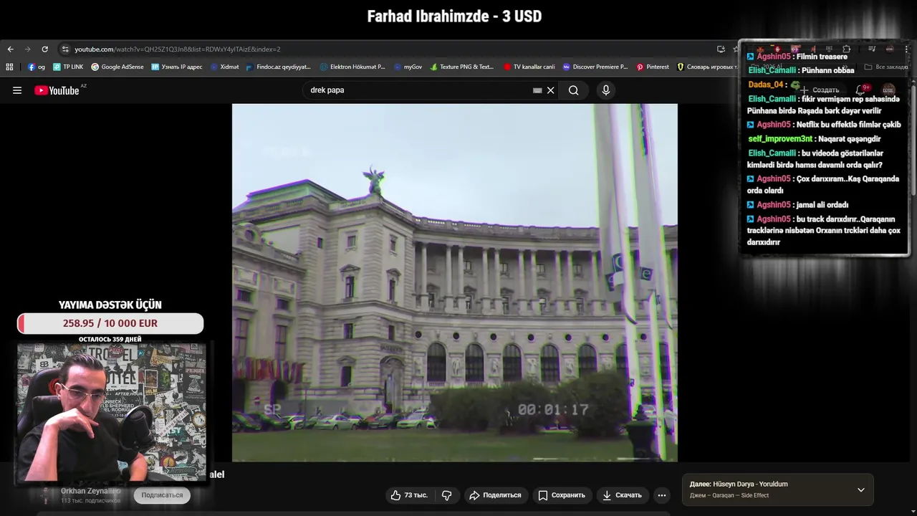
Task: Click the video player frame
Action: click(x=454, y=282)
